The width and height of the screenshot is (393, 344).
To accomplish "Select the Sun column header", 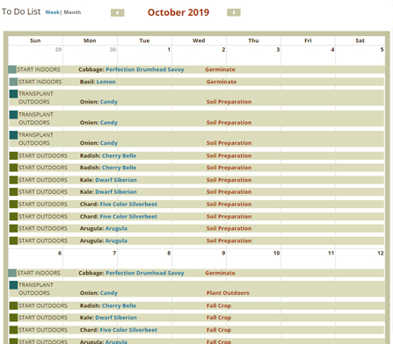I will click(35, 40).
